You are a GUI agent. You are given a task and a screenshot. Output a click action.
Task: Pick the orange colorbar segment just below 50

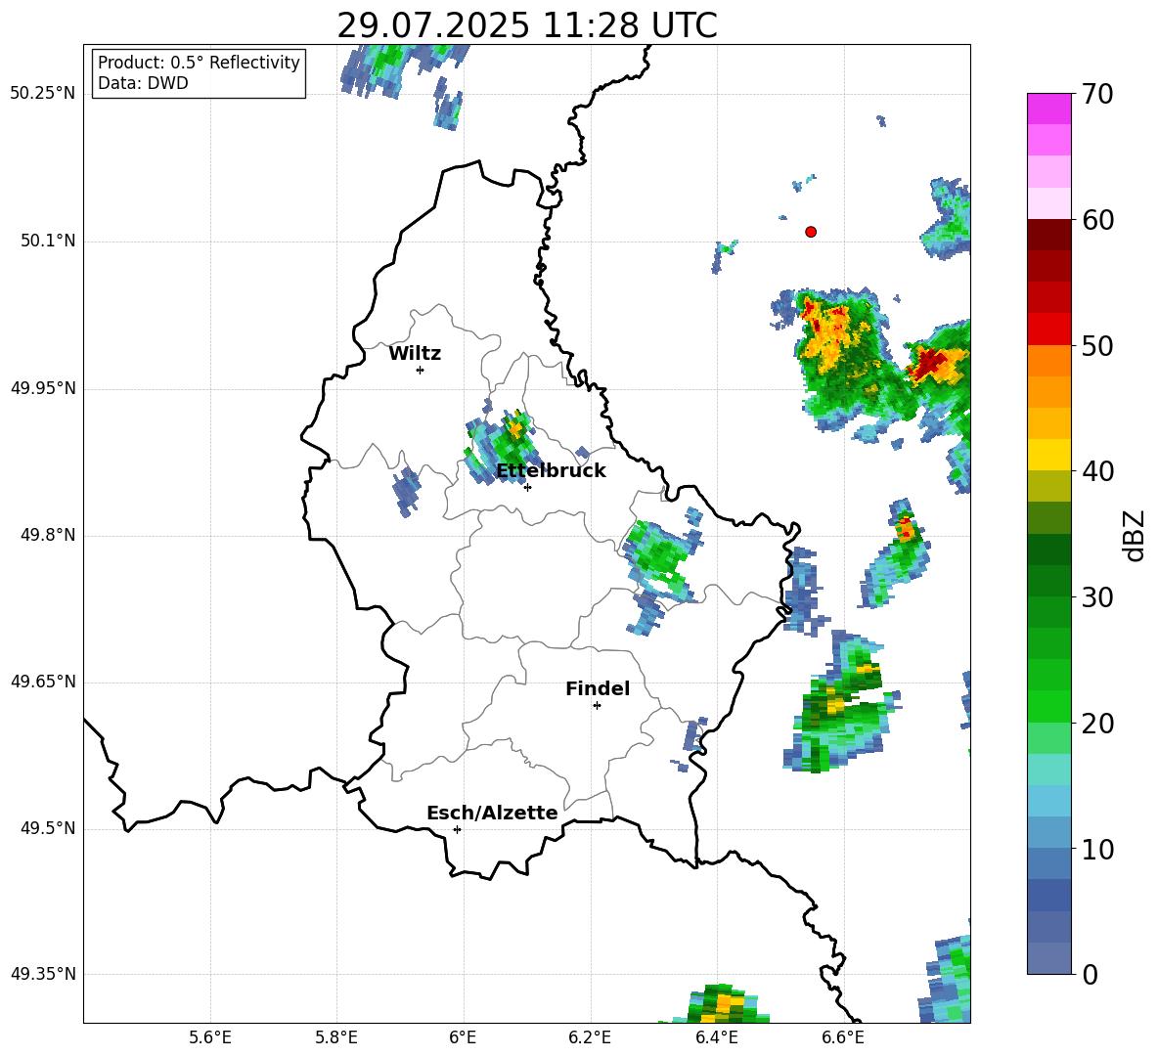coord(1048,360)
